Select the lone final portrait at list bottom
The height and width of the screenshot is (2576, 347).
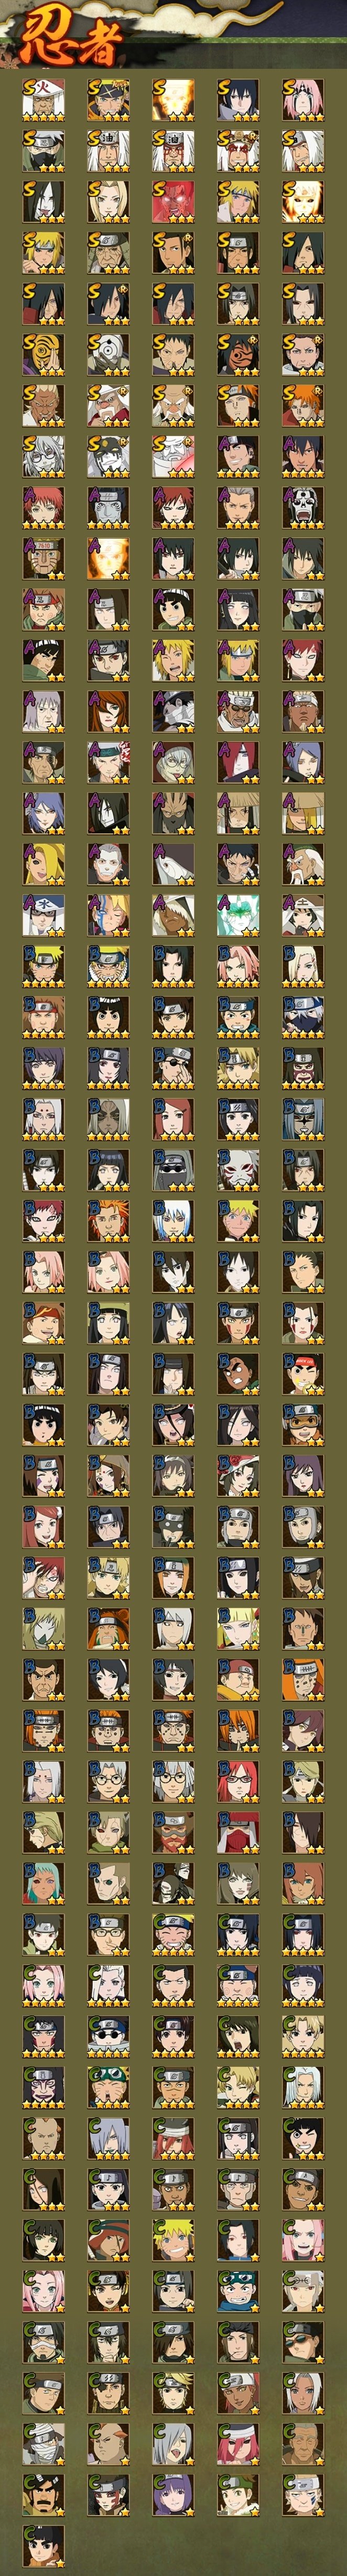pos(44,2548)
